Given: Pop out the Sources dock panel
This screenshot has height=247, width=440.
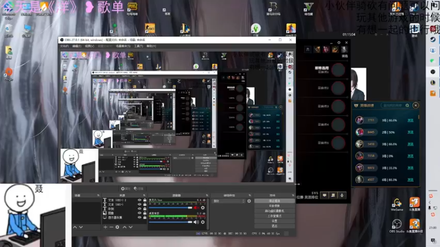Looking at the screenshot, I should coord(144,195).
